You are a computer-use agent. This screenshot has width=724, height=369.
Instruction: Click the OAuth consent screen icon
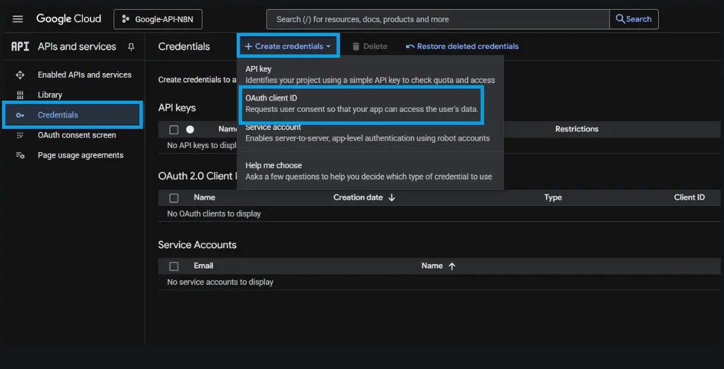20,136
